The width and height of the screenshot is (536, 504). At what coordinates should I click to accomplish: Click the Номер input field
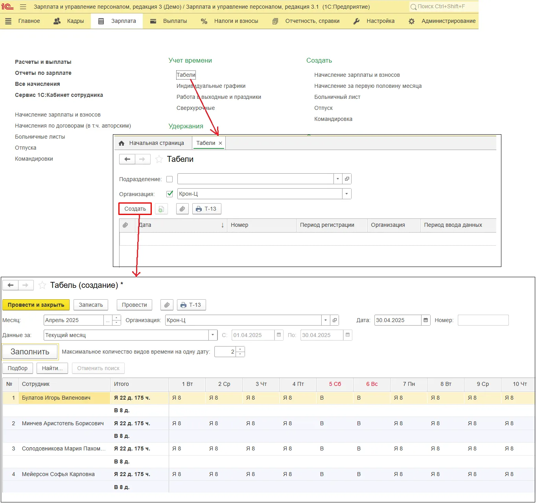tap(483, 320)
